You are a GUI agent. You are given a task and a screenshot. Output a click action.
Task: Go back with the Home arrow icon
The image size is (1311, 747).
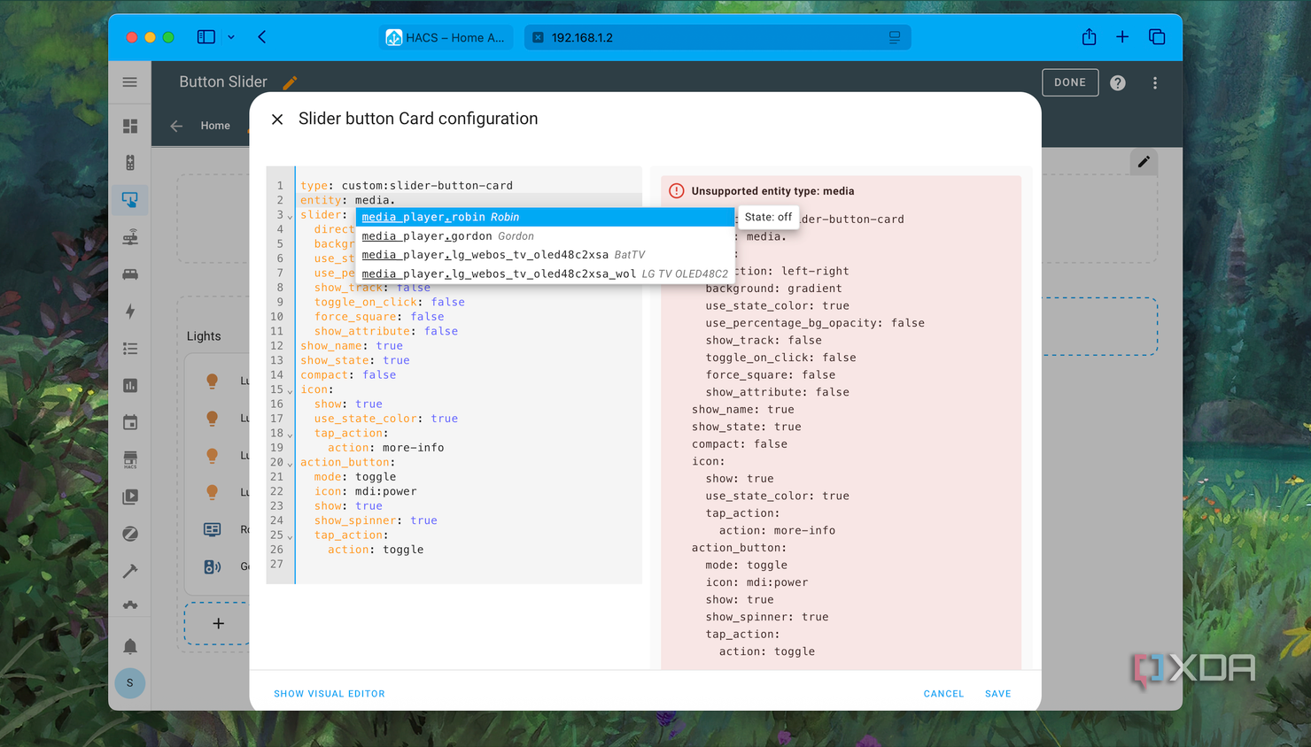click(x=176, y=126)
